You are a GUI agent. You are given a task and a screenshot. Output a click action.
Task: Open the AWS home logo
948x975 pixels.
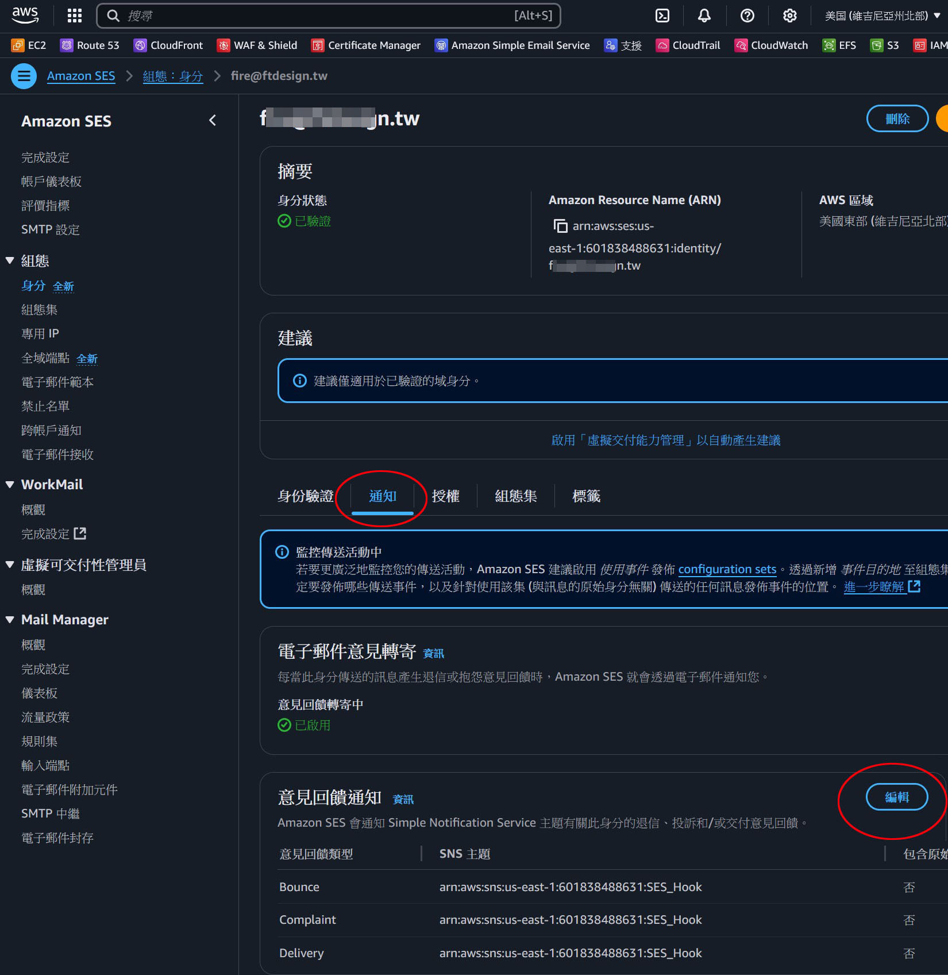(x=25, y=16)
